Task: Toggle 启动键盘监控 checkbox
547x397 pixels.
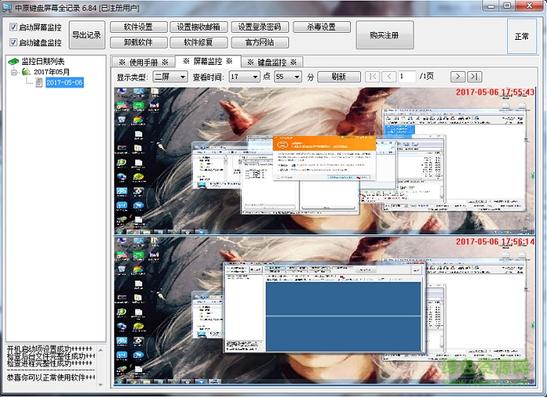Action: click(x=13, y=42)
